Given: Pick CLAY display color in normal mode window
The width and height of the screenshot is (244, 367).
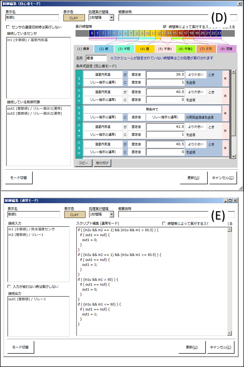Looking at the screenshot, I should point(74,215).
